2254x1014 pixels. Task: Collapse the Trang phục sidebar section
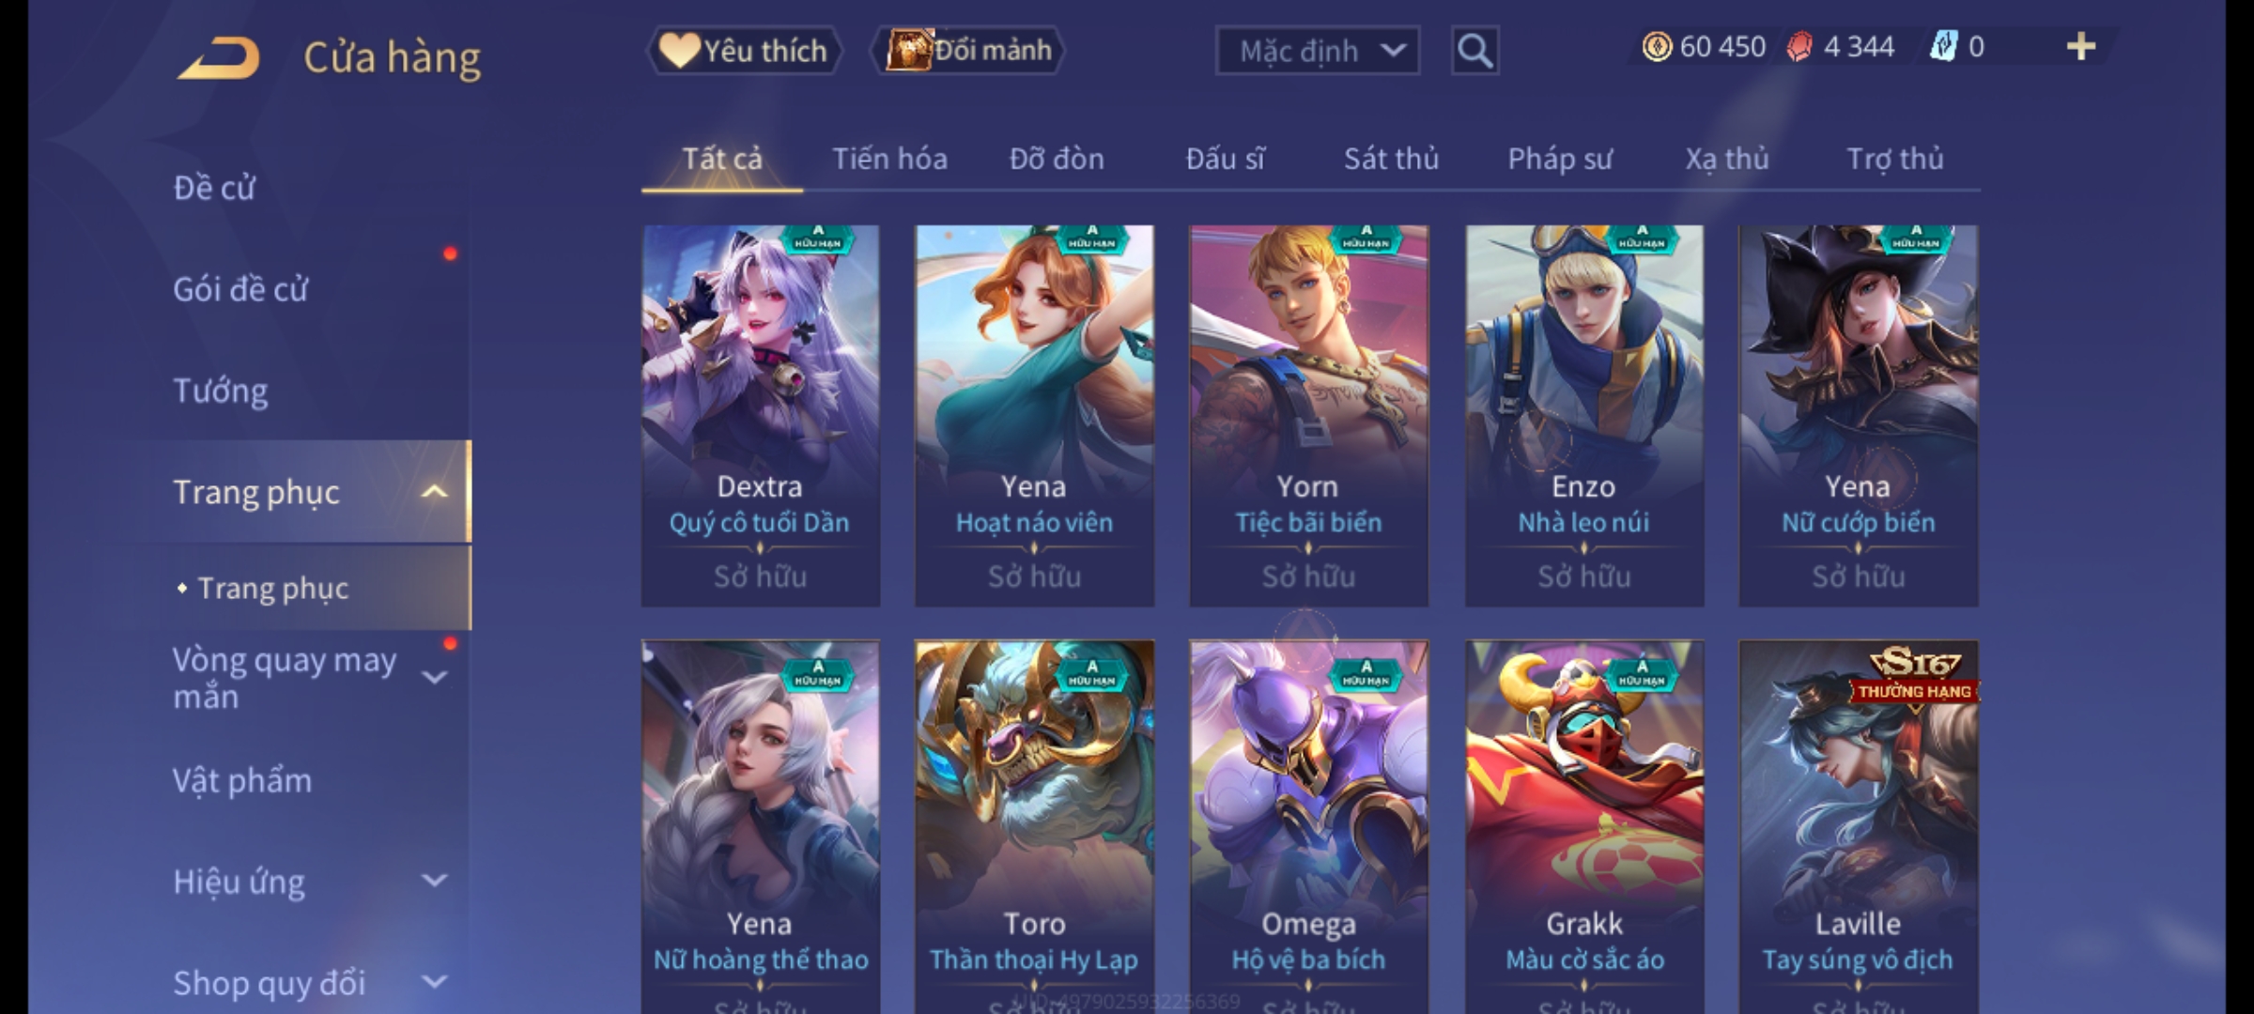(434, 492)
